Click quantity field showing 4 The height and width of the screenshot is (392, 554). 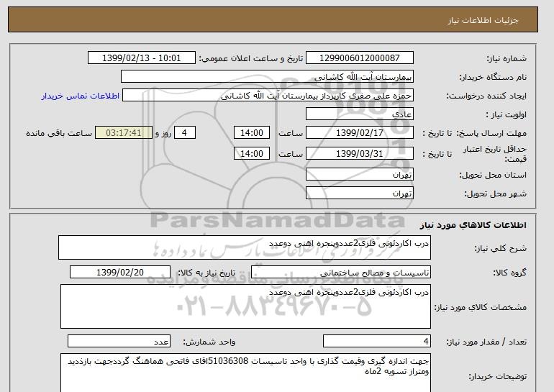(377, 342)
